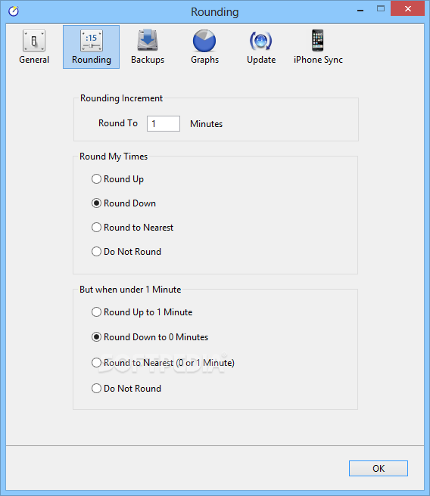Click the But when under 1 Minute title

tap(130, 290)
